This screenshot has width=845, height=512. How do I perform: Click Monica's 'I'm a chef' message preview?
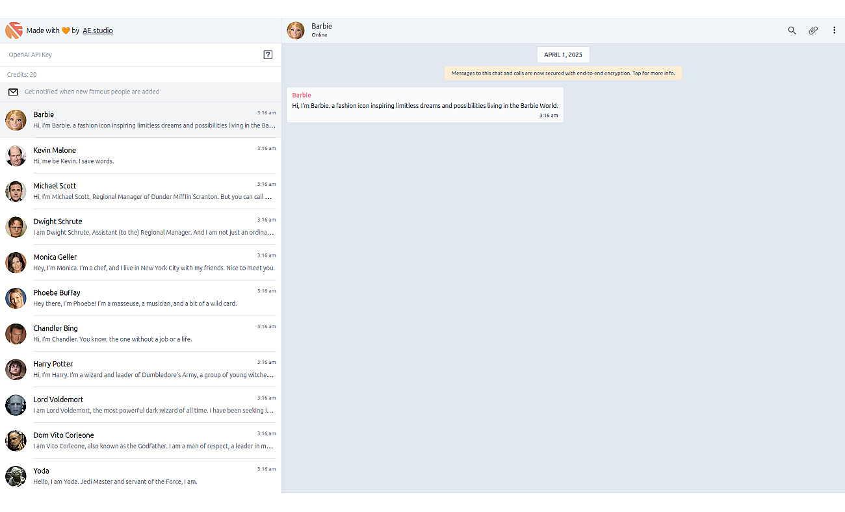click(154, 268)
